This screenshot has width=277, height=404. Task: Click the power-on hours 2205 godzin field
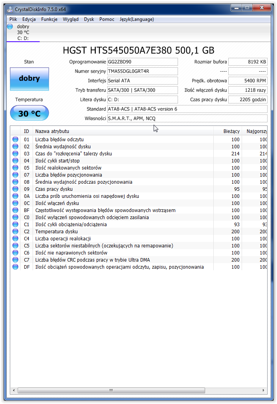pyautogui.click(x=248, y=100)
